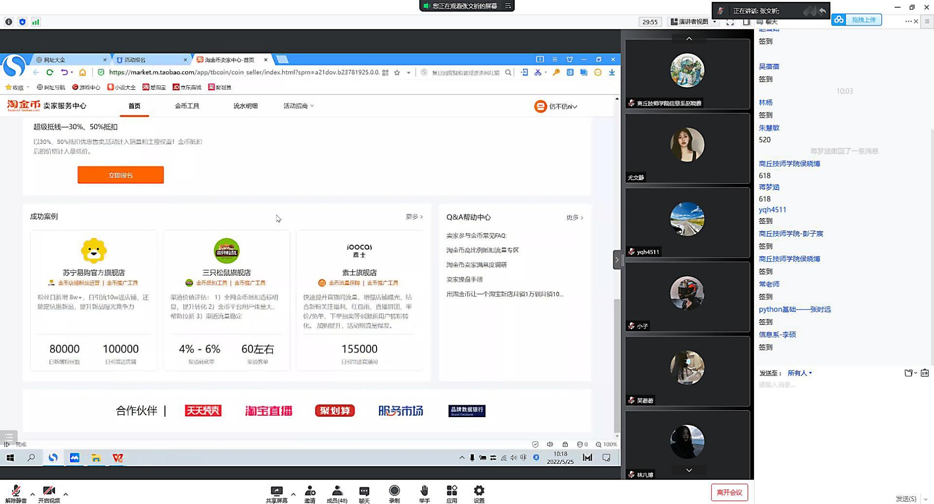Click 更多 link in 成功案例 section
Viewport: 934px width, 504px height.
point(414,216)
